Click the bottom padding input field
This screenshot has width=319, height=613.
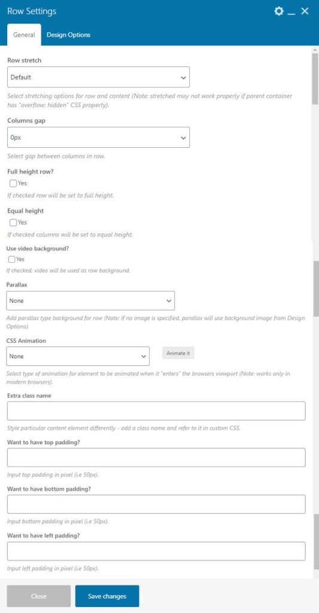click(x=156, y=504)
